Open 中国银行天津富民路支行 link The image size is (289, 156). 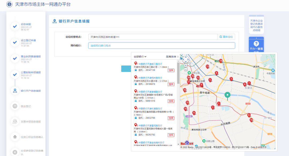[150, 126]
